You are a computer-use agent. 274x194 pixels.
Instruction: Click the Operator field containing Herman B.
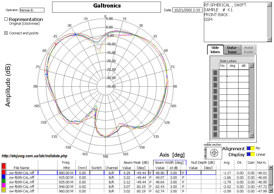click(32, 10)
